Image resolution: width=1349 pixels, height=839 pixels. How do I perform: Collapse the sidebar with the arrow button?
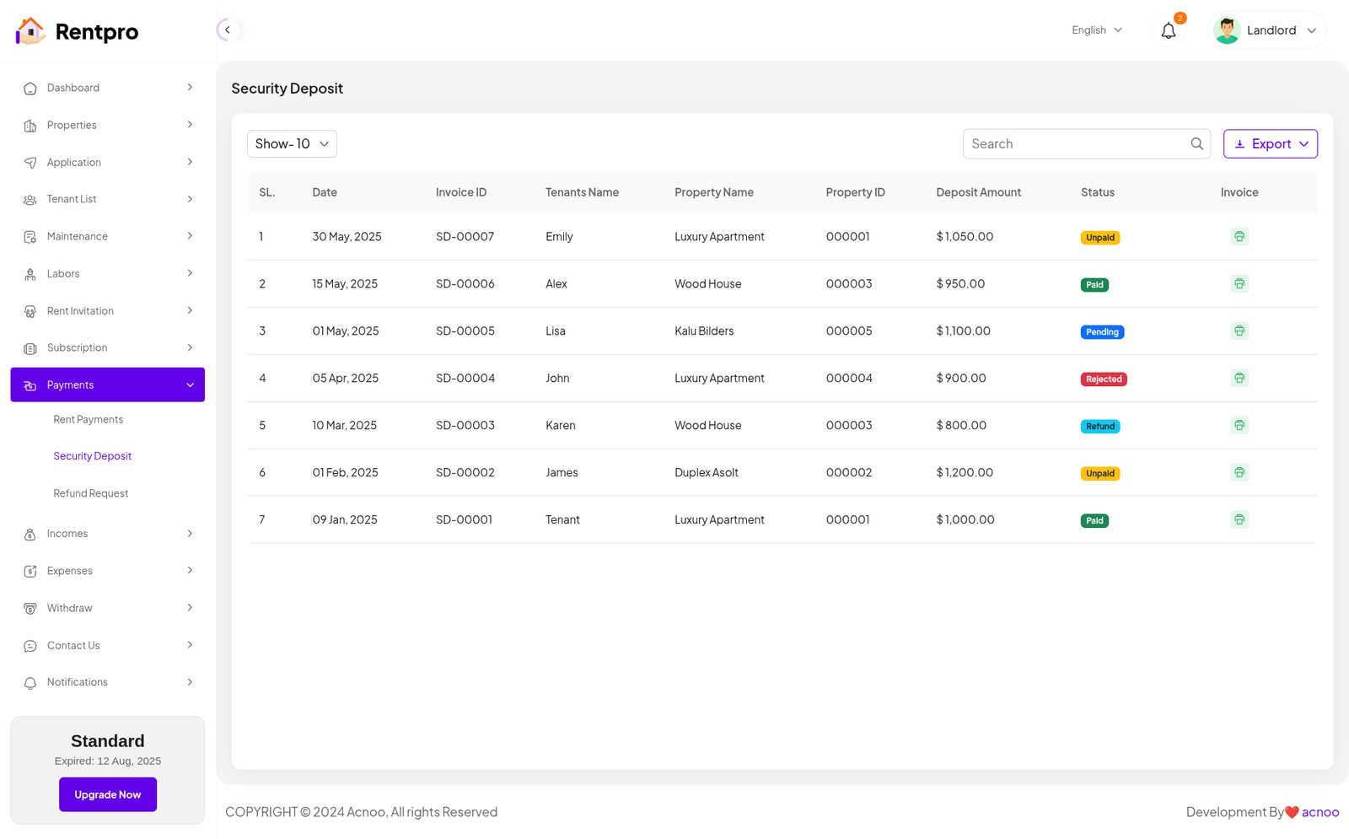pyautogui.click(x=227, y=30)
